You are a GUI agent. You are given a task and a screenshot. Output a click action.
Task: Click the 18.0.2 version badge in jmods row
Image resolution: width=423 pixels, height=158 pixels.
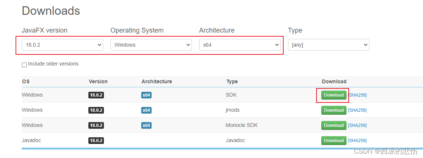click(96, 110)
